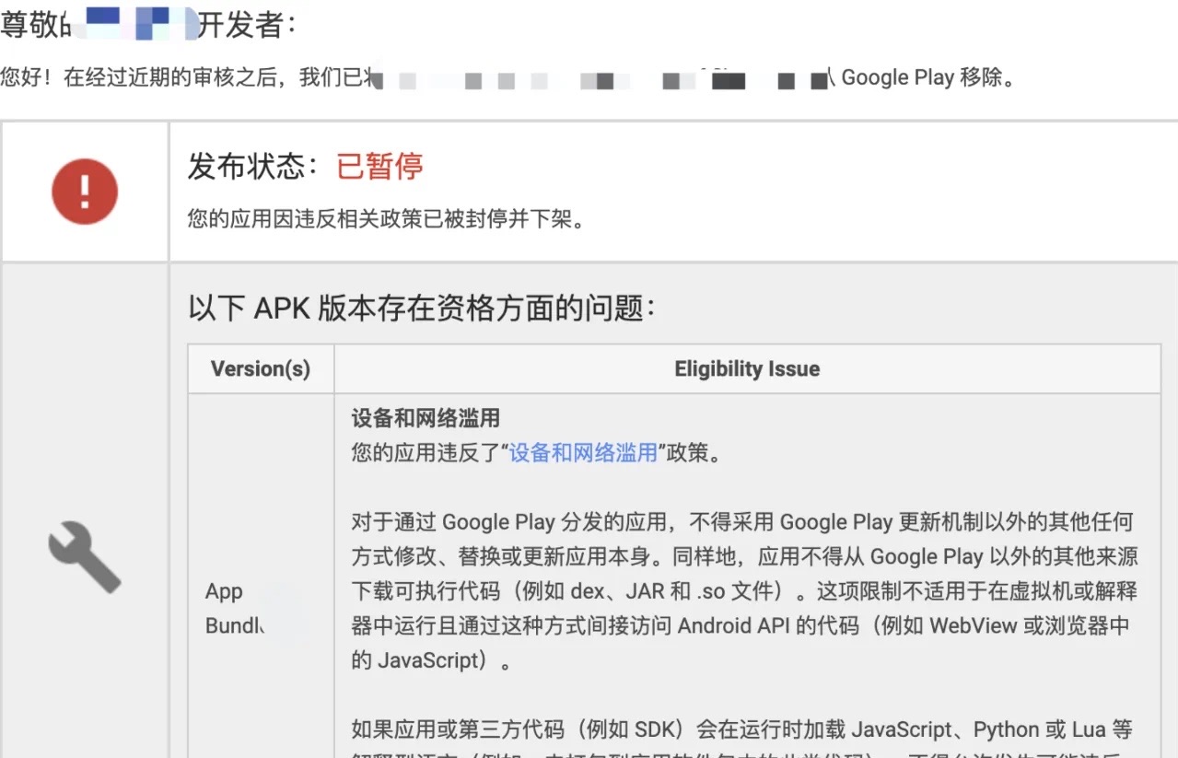Viewport: 1178px width, 758px height.
Task: Select the text 您的应用因违反相关政策已被封停并下架。
Action: click(x=386, y=220)
